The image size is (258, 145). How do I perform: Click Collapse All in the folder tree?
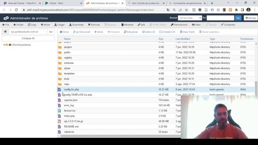28,38
